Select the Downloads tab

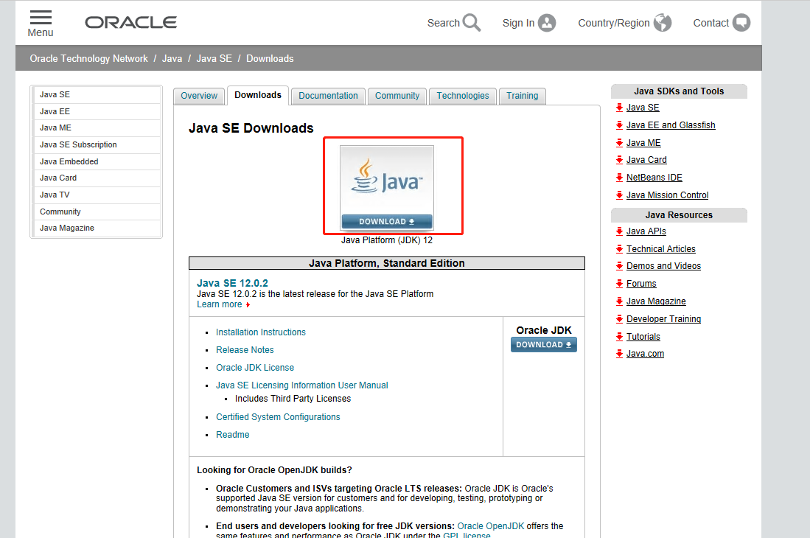pos(258,95)
